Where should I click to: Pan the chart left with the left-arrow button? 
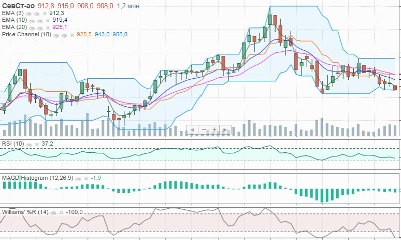(x=192, y=130)
